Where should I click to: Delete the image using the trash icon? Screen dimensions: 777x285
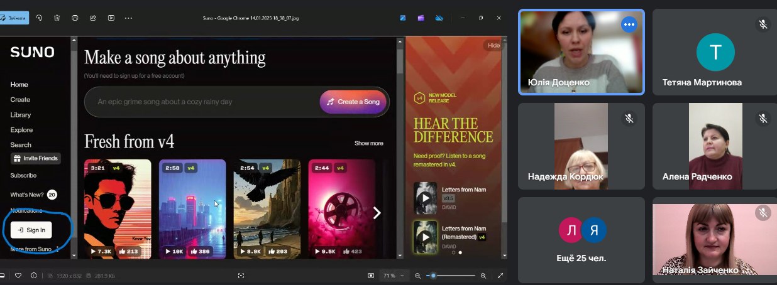[57, 18]
